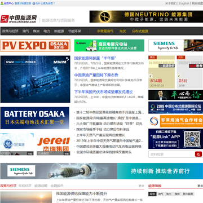Click the member center person icon
The height and width of the screenshot is (203, 203).
pyautogui.click(x=2, y=3)
